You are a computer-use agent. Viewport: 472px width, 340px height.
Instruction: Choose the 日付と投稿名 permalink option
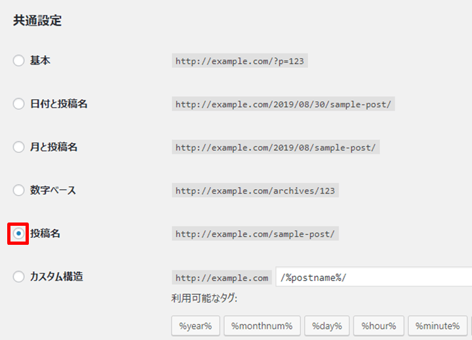18,104
